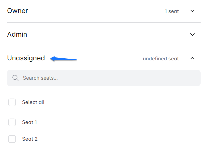Image resolution: width=212 pixels, height=145 pixels.
Task: Click the blue arrow annotation
Action: [x=64, y=59]
